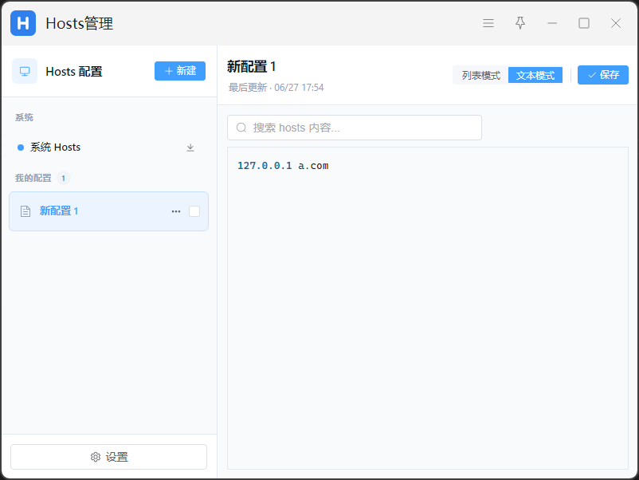Image resolution: width=639 pixels, height=480 pixels.
Task: Select 新配置 1 in my configs
Action: (x=108, y=211)
